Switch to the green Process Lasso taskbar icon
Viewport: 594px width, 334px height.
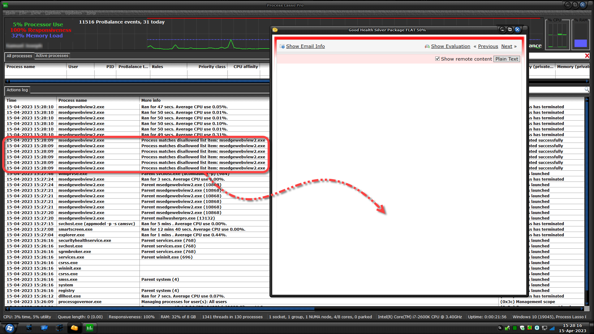(89, 328)
